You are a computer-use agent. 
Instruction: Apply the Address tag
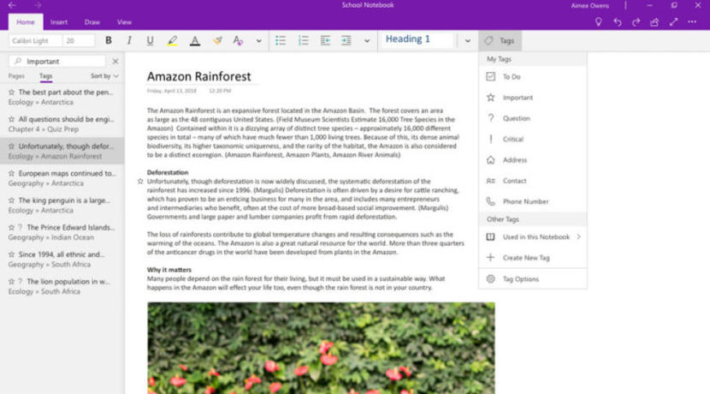(532, 160)
